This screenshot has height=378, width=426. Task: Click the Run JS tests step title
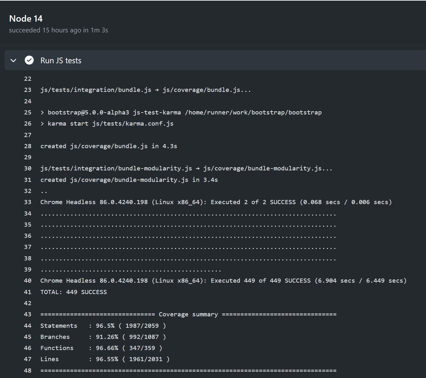click(x=61, y=60)
